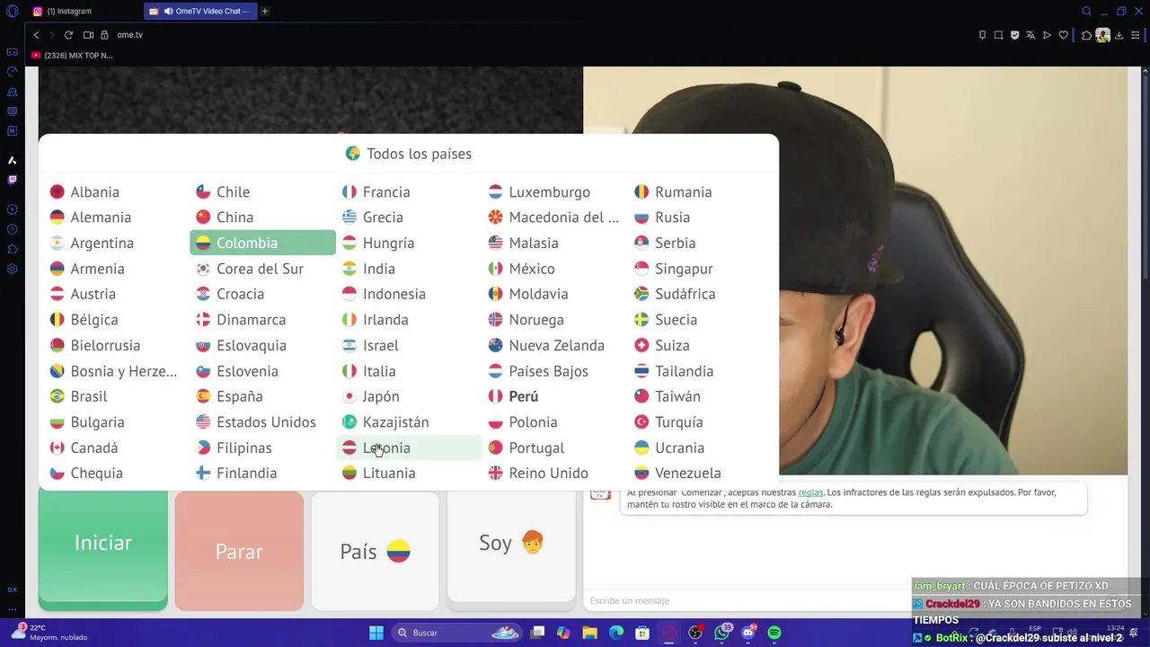
Task: Select Macedonia del ... entry
Action: (x=554, y=217)
